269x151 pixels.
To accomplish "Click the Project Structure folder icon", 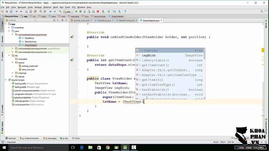I will coord(114,11).
